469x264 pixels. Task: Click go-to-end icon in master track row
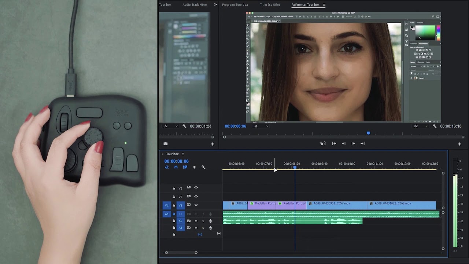pyautogui.click(x=219, y=234)
